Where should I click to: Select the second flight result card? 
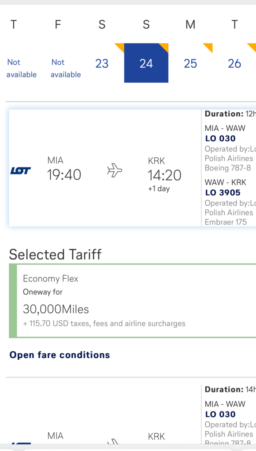click(133, 414)
